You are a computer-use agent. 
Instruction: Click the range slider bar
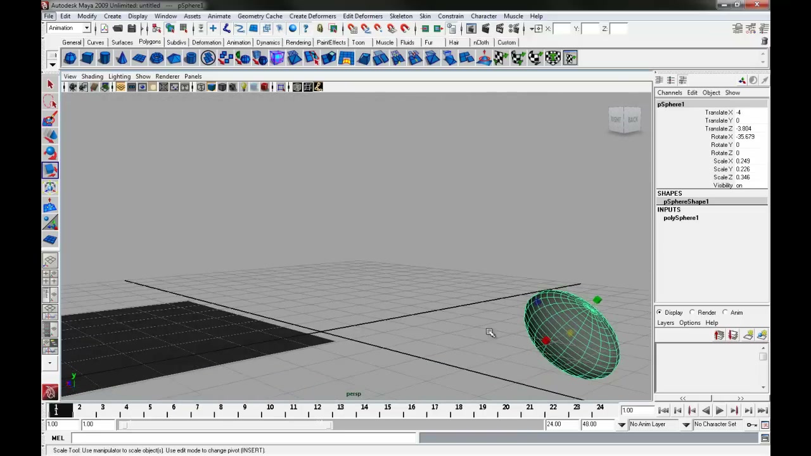(227, 424)
